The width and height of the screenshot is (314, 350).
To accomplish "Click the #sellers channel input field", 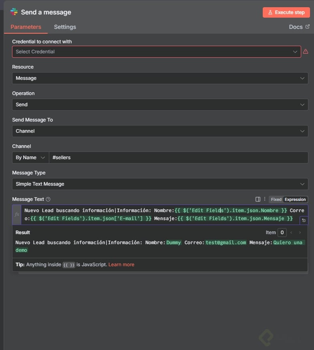I will [x=178, y=158].
